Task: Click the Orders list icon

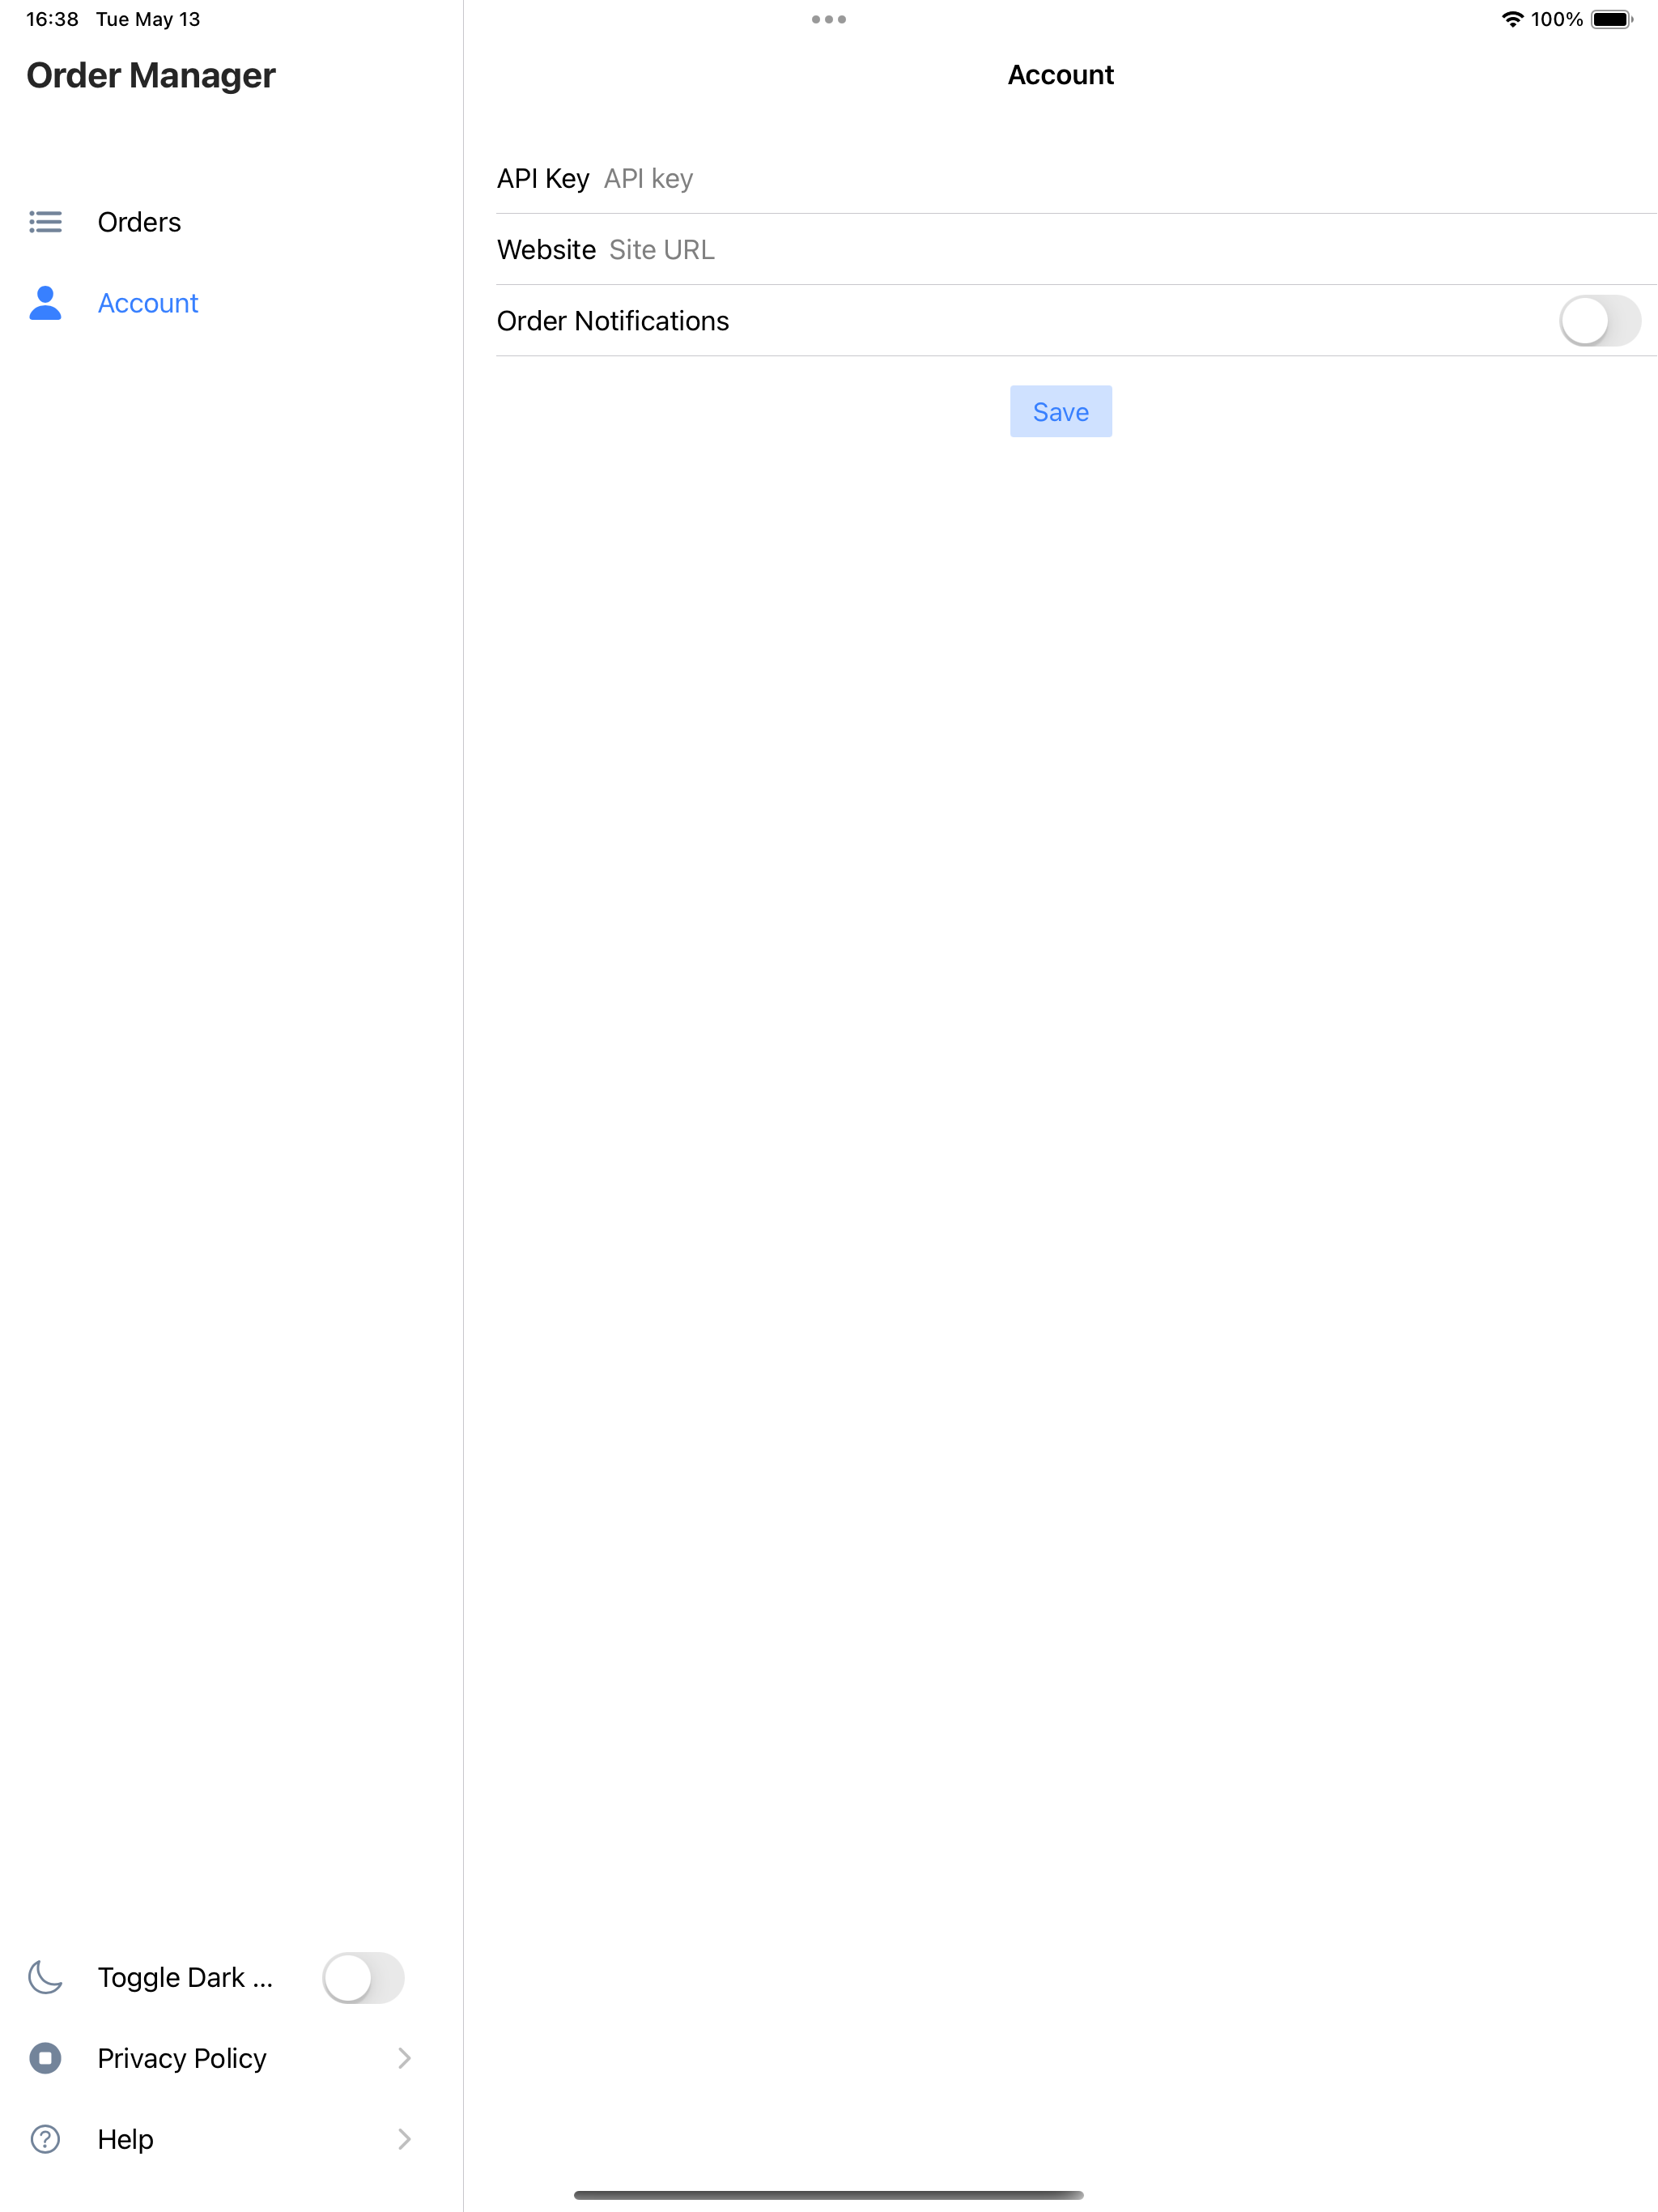Action: tap(45, 221)
